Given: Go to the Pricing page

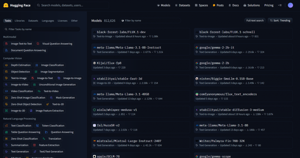Looking at the screenshot, I should 269,5.
